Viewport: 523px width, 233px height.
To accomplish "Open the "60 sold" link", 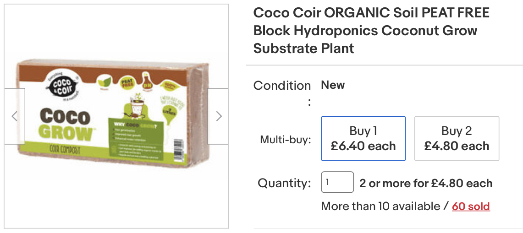I will 471,206.
